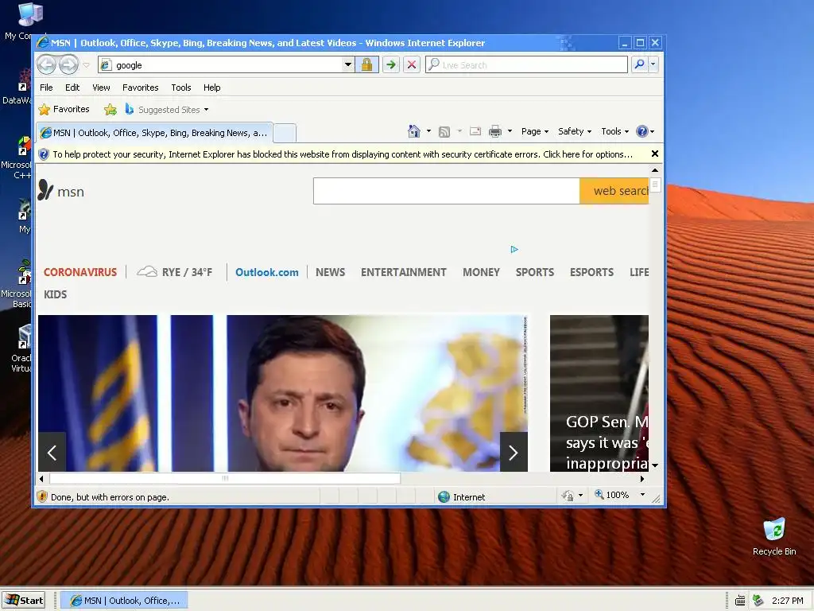Click the Print icon
814x611 pixels.
(x=495, y=131)
